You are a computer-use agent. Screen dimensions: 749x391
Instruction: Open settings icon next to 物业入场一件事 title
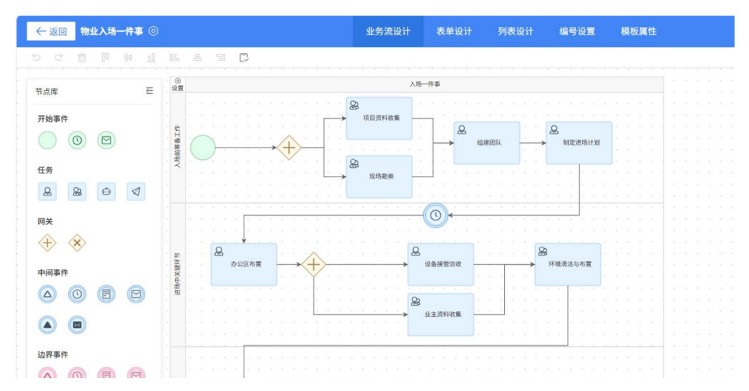point(154,31)
